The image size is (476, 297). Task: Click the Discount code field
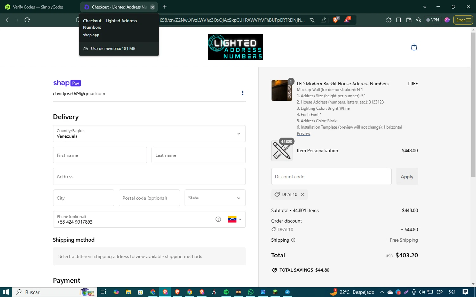coord(331,176)
